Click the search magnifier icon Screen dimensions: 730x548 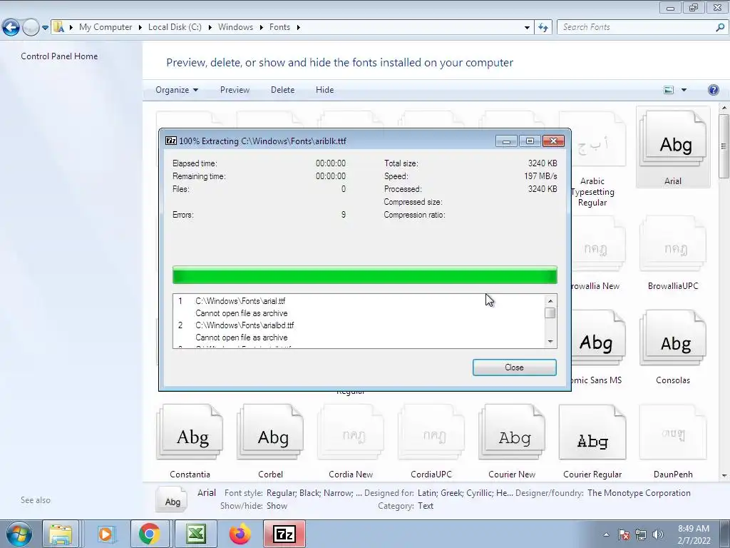[x=720, y=28]
